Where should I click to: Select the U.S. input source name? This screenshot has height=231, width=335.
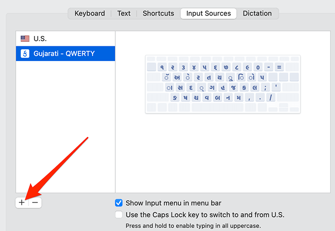point(40,38)
